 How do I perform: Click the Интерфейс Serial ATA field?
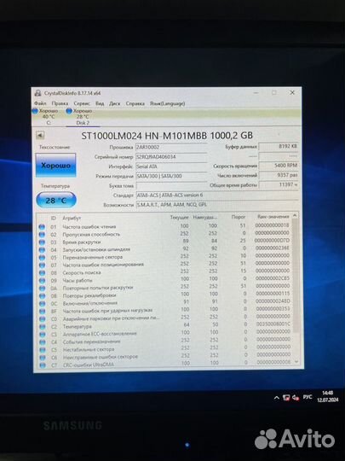[x=171, y=166]
